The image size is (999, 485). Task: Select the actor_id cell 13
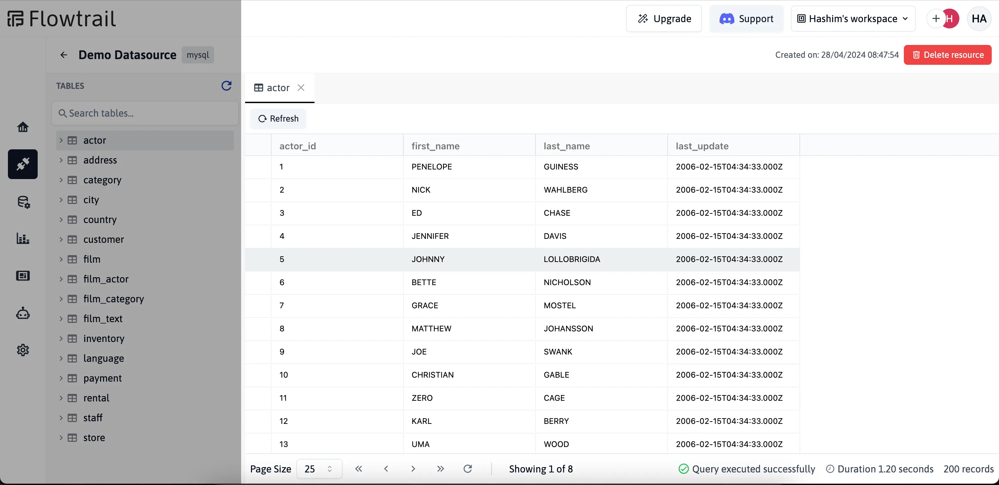(337, 444)
